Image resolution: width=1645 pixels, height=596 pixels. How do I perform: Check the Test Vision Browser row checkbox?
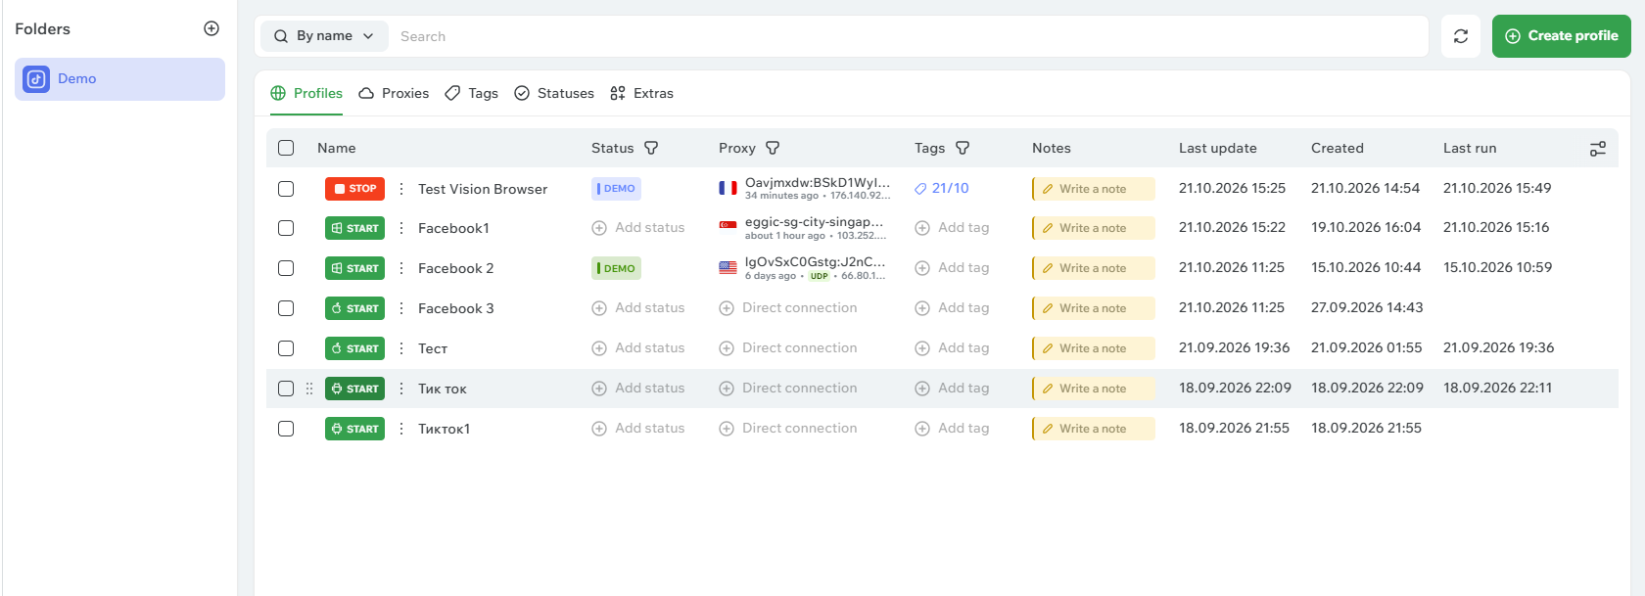[x=286, y=189]
